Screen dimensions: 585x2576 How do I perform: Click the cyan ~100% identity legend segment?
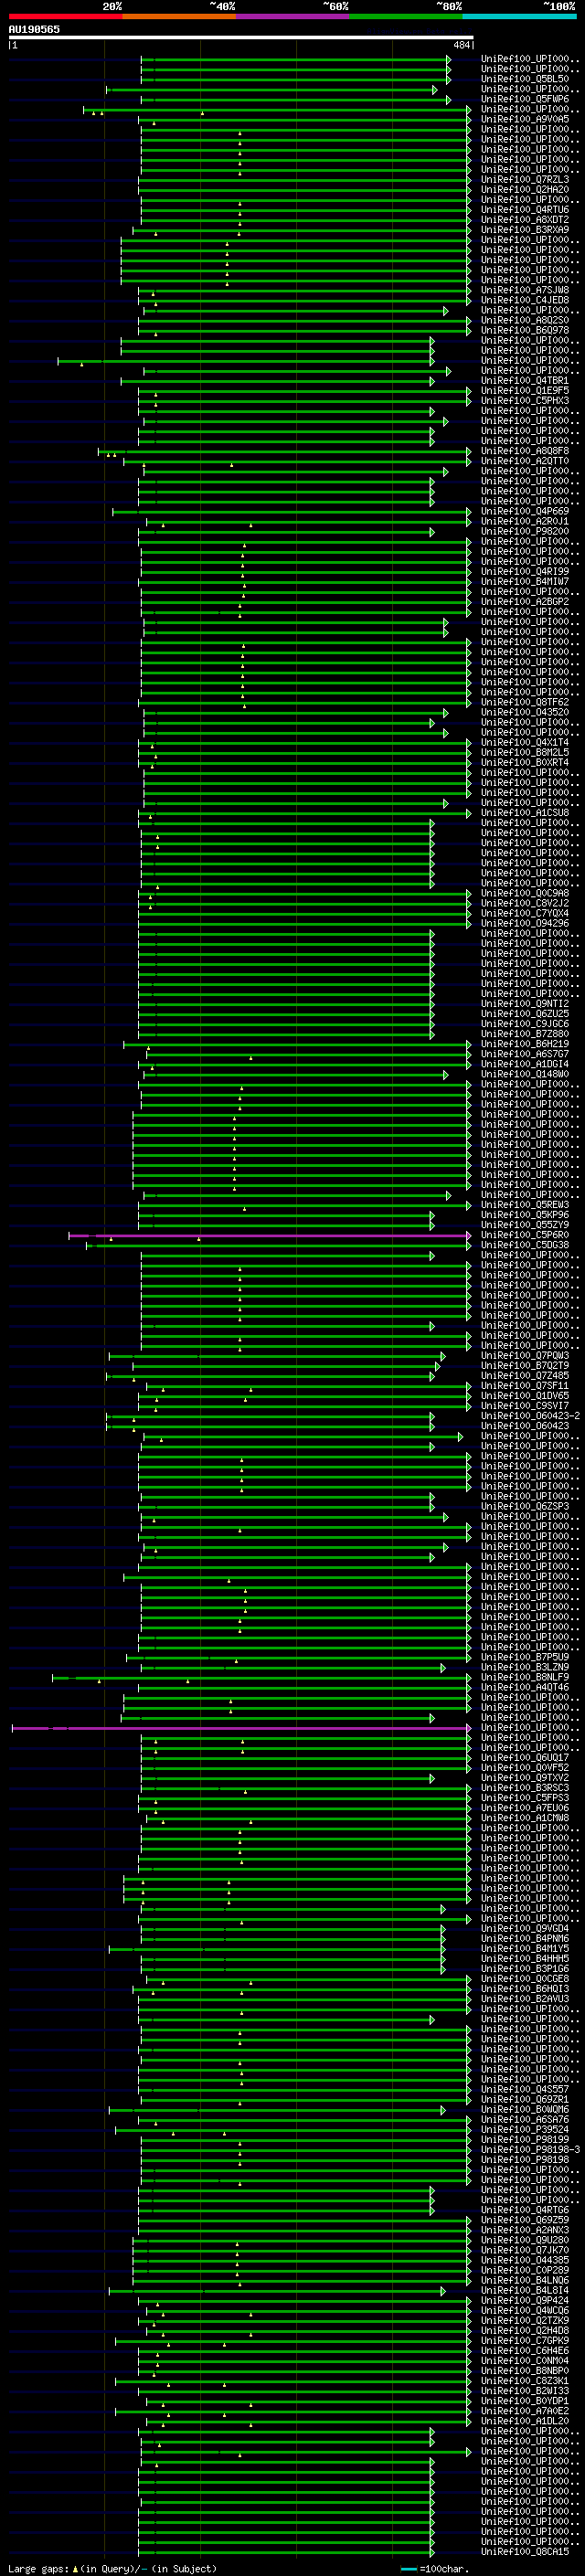(x=519, y=16)
